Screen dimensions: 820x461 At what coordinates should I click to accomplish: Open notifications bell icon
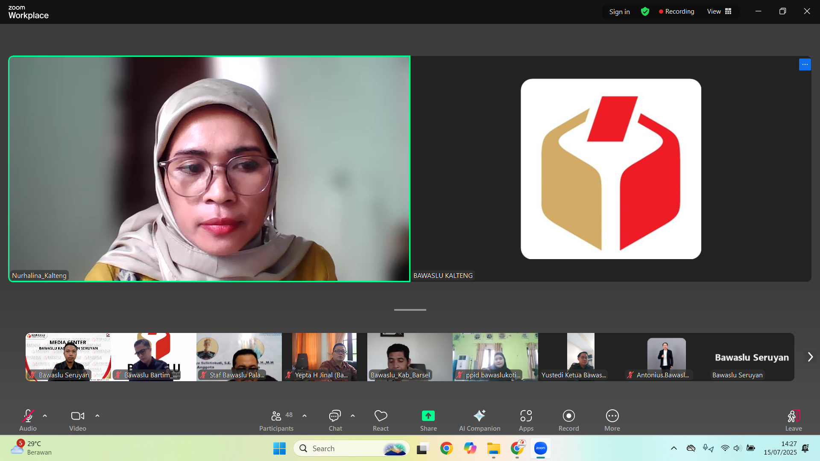click(805, 448)
